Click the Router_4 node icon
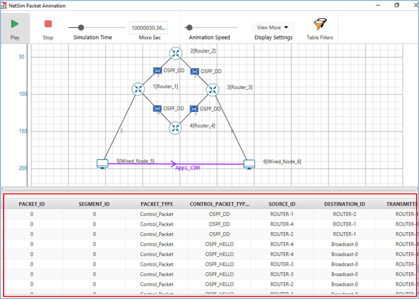419x299 pixels. tap(175, 128)
